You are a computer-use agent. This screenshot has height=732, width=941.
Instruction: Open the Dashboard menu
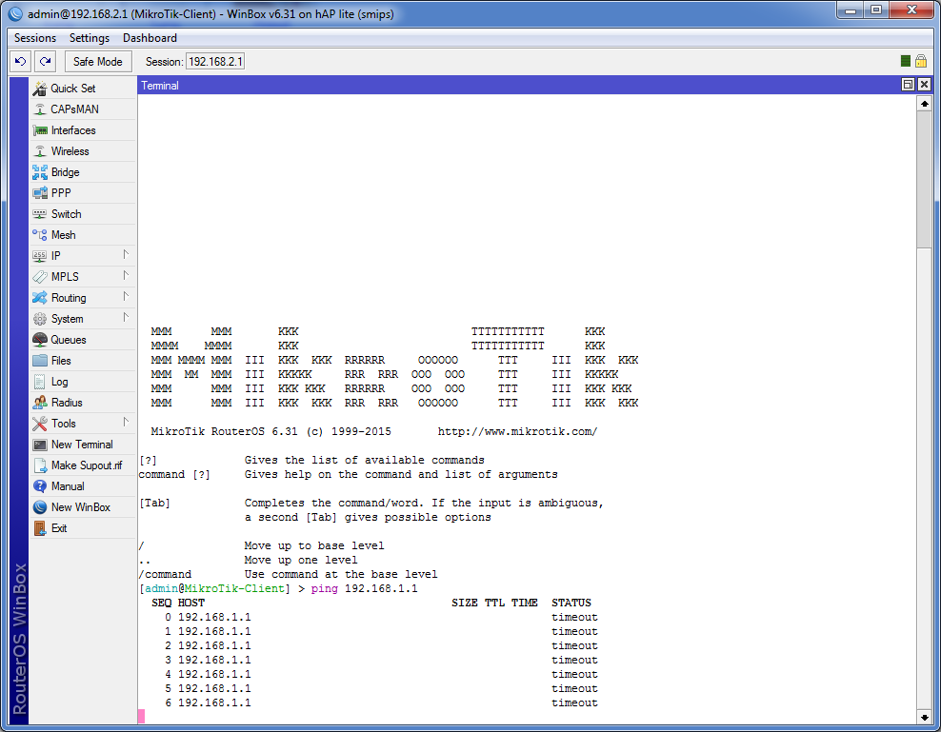(x=150, y=38)
